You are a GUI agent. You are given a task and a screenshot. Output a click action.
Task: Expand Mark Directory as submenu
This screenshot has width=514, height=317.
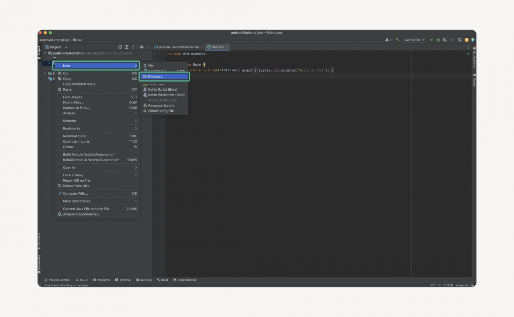97,201
